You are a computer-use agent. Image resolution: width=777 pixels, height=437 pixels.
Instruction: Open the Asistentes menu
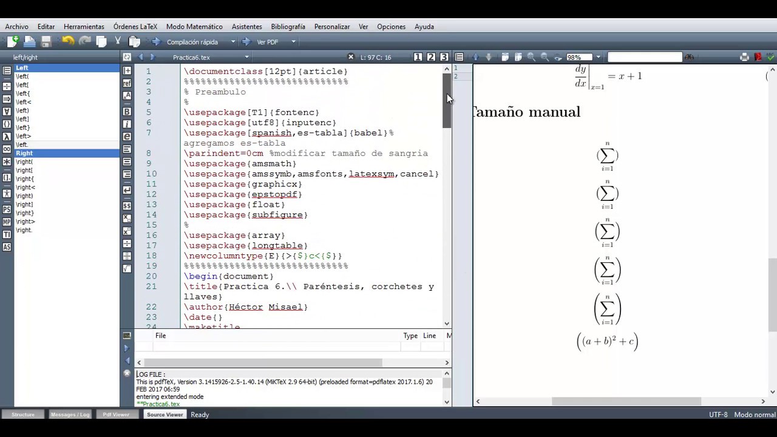click(x=246, y=27)
